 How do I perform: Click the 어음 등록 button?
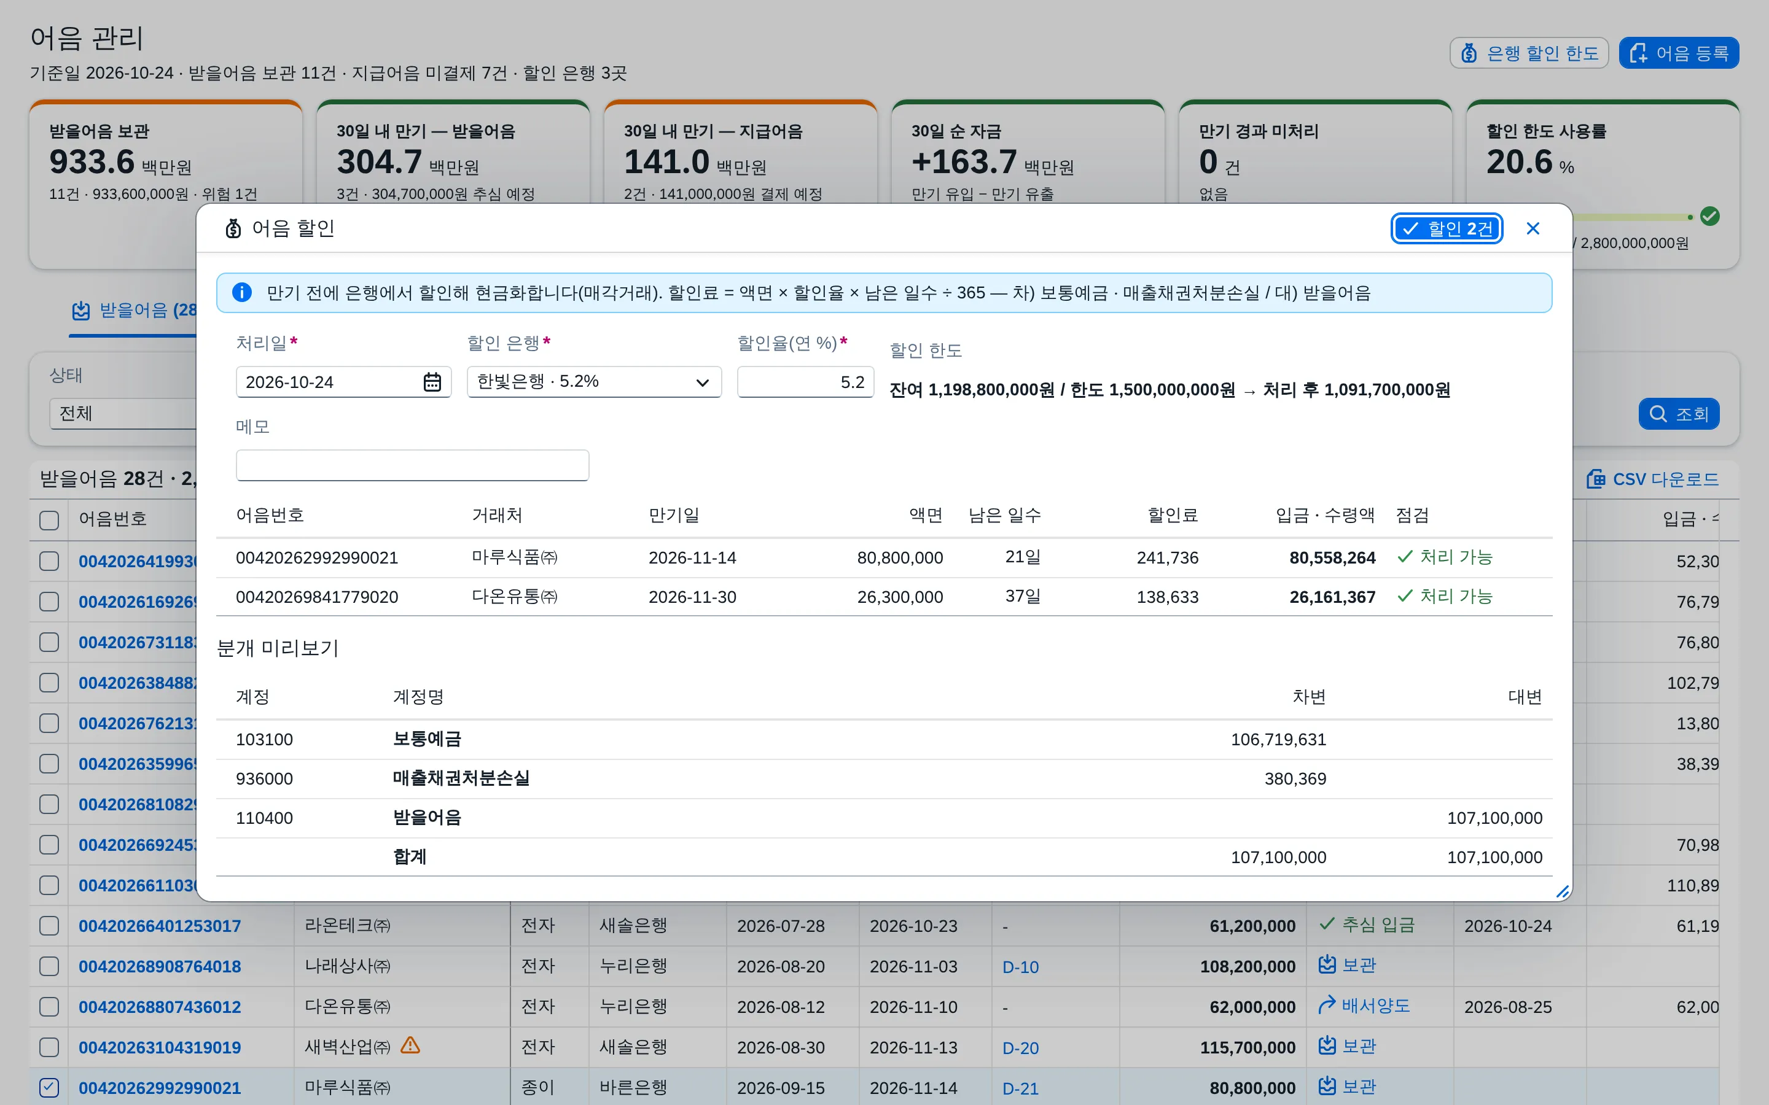(1678, 53)
